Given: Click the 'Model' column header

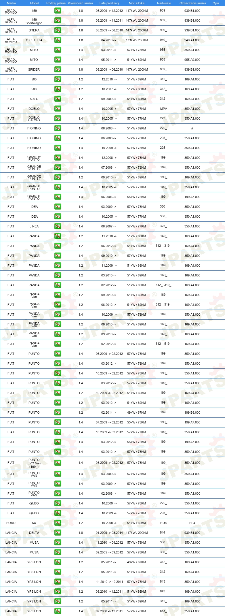Looking at the screenshot, I should pyautogui.click(x=34, y=3).
